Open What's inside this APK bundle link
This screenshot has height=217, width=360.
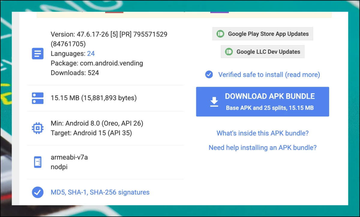(x=262, y=133)
